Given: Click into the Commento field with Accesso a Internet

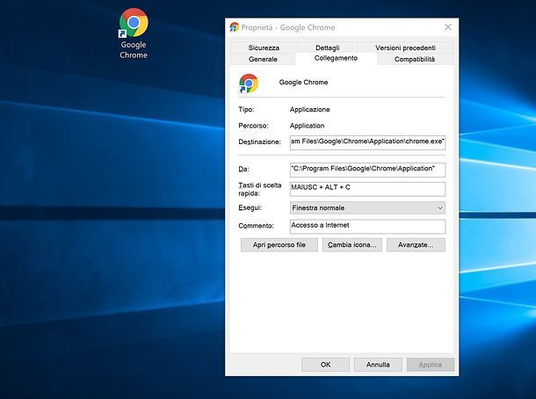Looking at the screenshot, I should pos(367,227).
